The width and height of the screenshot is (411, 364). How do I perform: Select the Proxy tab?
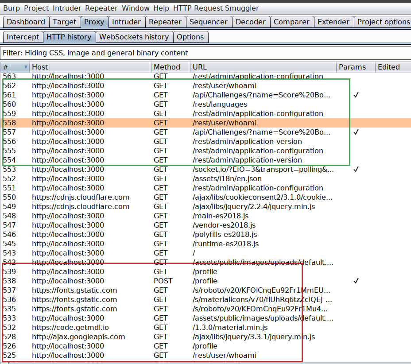(94, 22)
